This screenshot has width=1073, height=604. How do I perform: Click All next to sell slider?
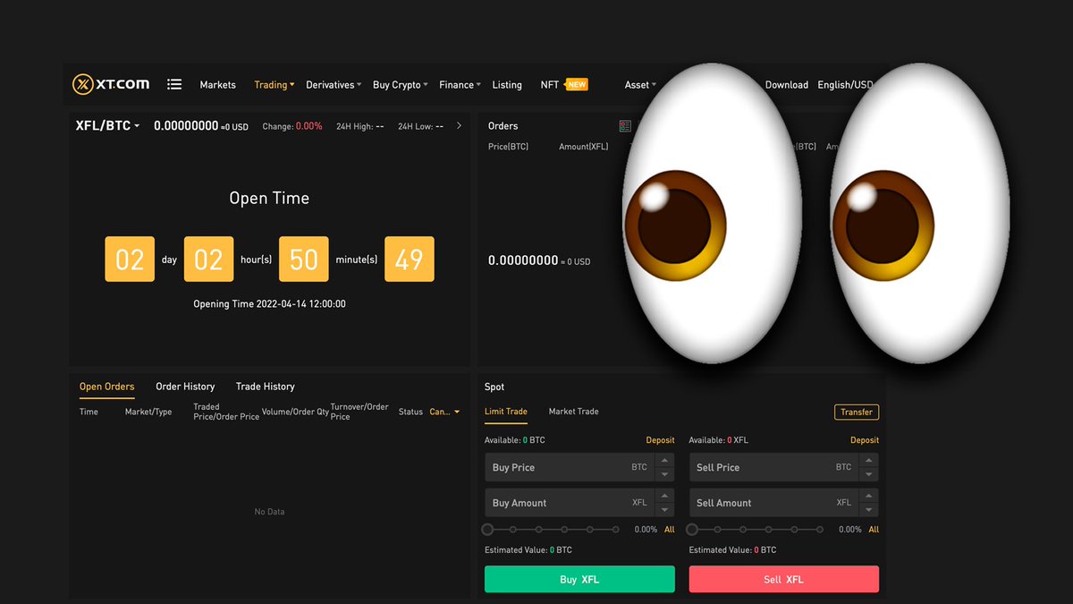tap(874, 530)
